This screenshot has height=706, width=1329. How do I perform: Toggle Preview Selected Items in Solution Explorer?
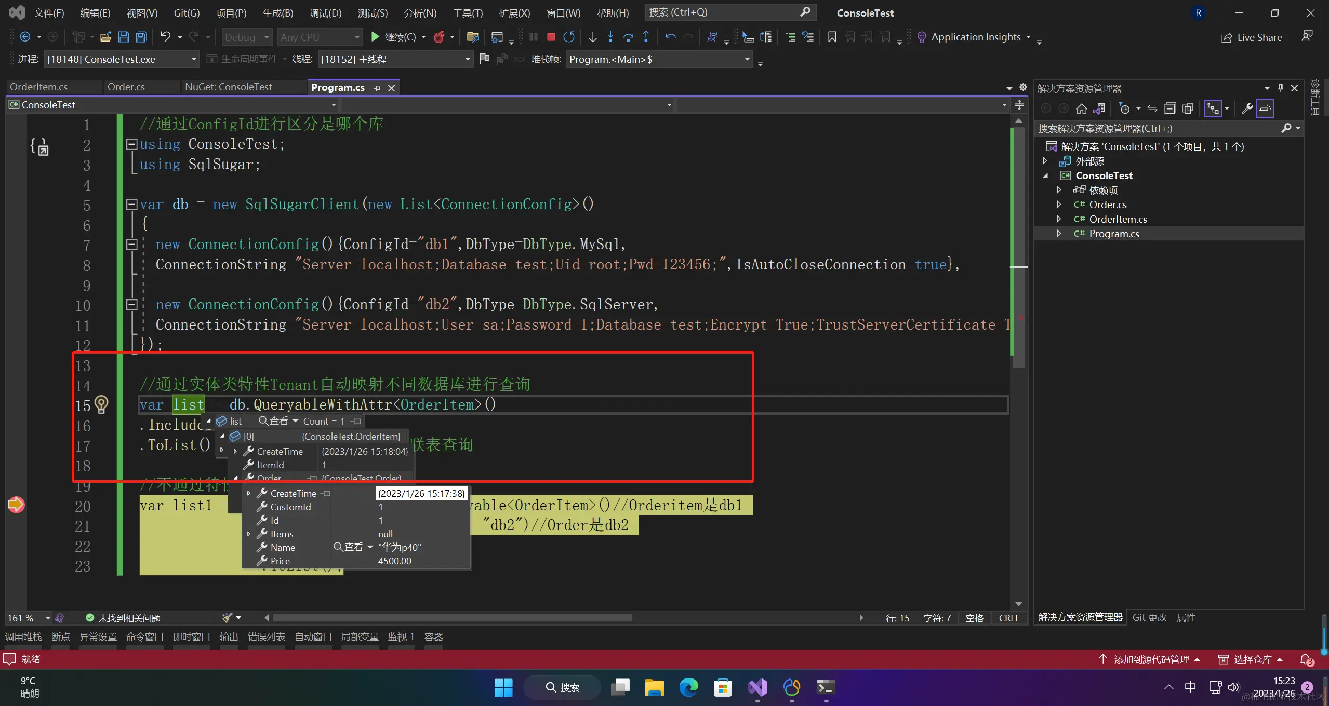[1265, 108]
